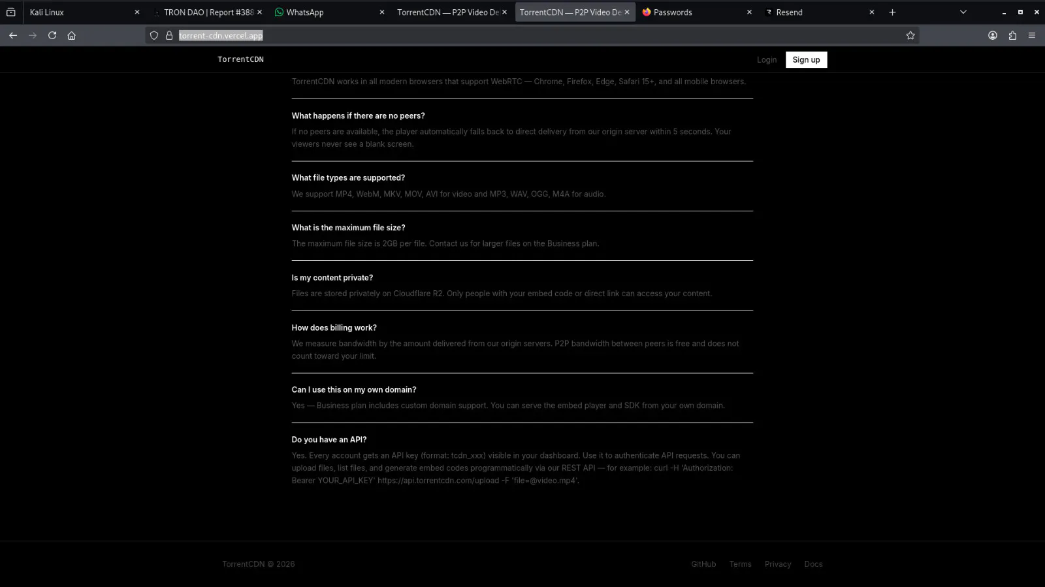
Task: Click 'What is the maximum file size?'
Action: (348, 228)
